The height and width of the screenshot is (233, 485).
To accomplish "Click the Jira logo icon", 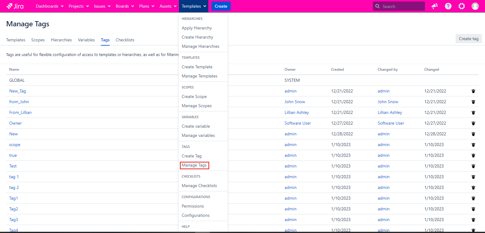I will [x=9, y=6].
